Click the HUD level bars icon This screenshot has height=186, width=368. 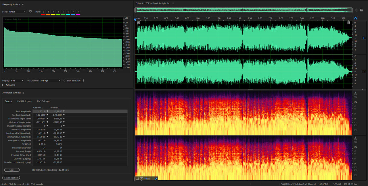137,179
